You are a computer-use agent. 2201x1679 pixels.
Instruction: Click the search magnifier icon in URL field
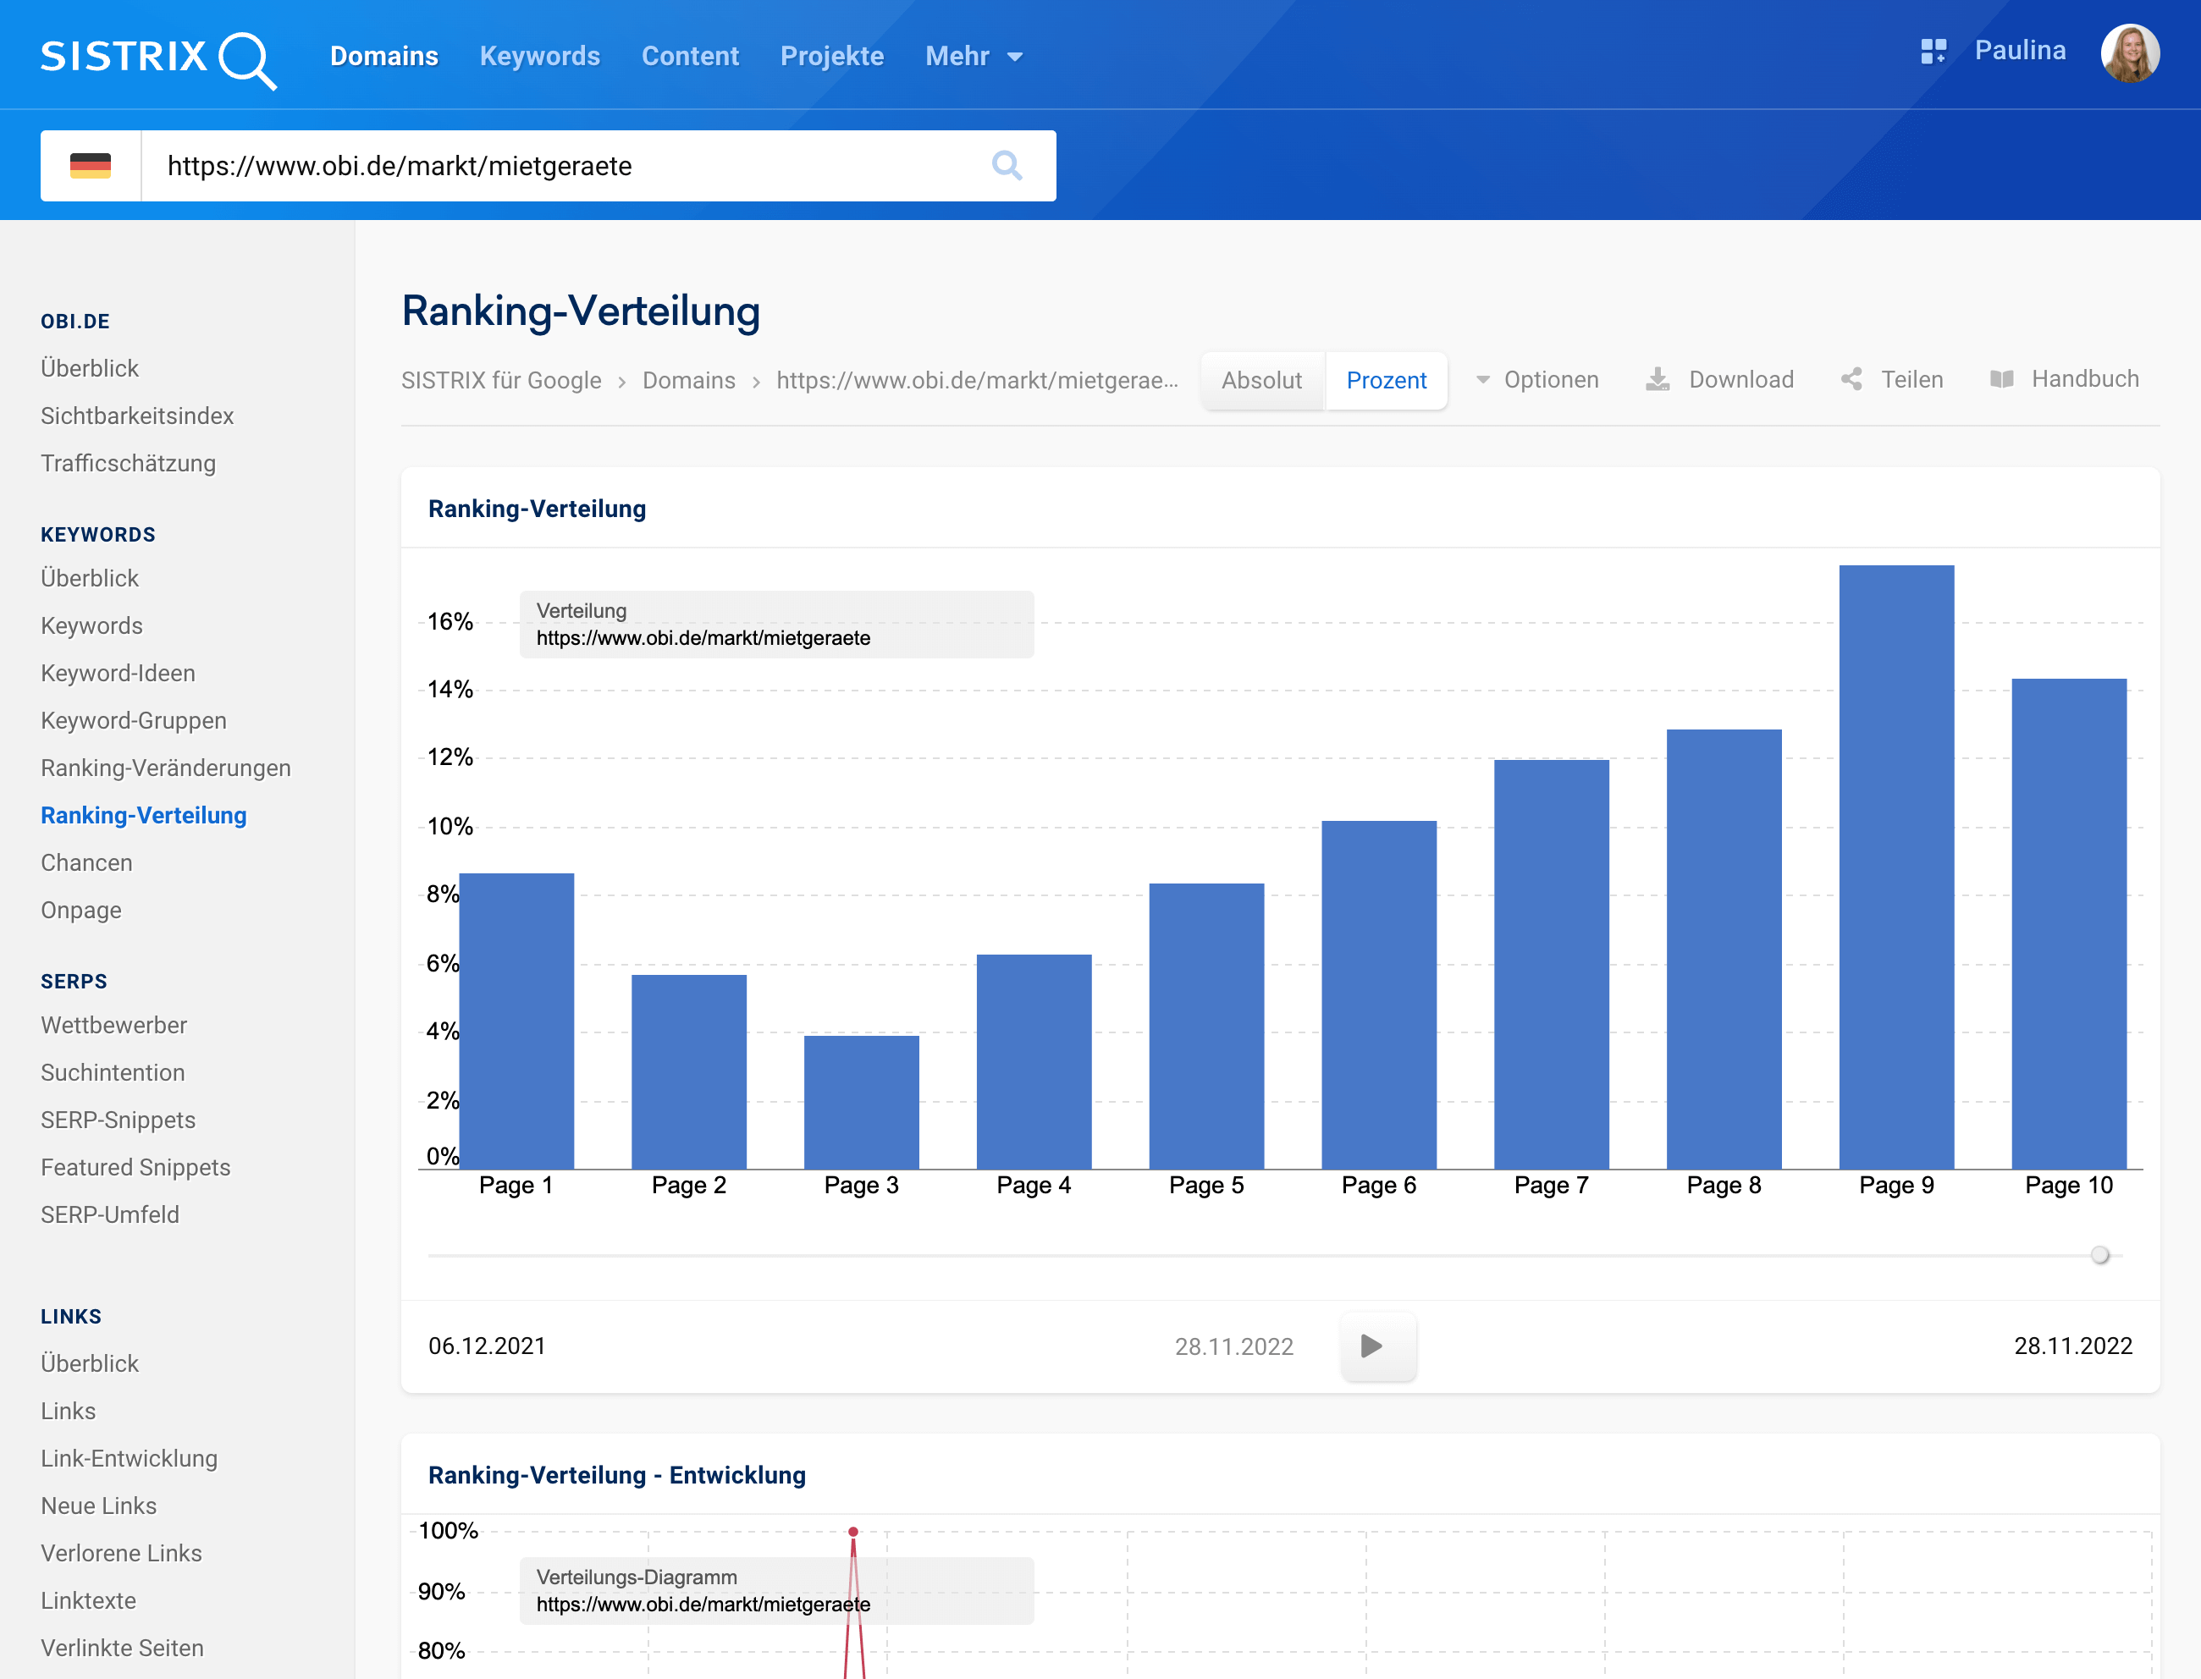(x=1007, y=166)
